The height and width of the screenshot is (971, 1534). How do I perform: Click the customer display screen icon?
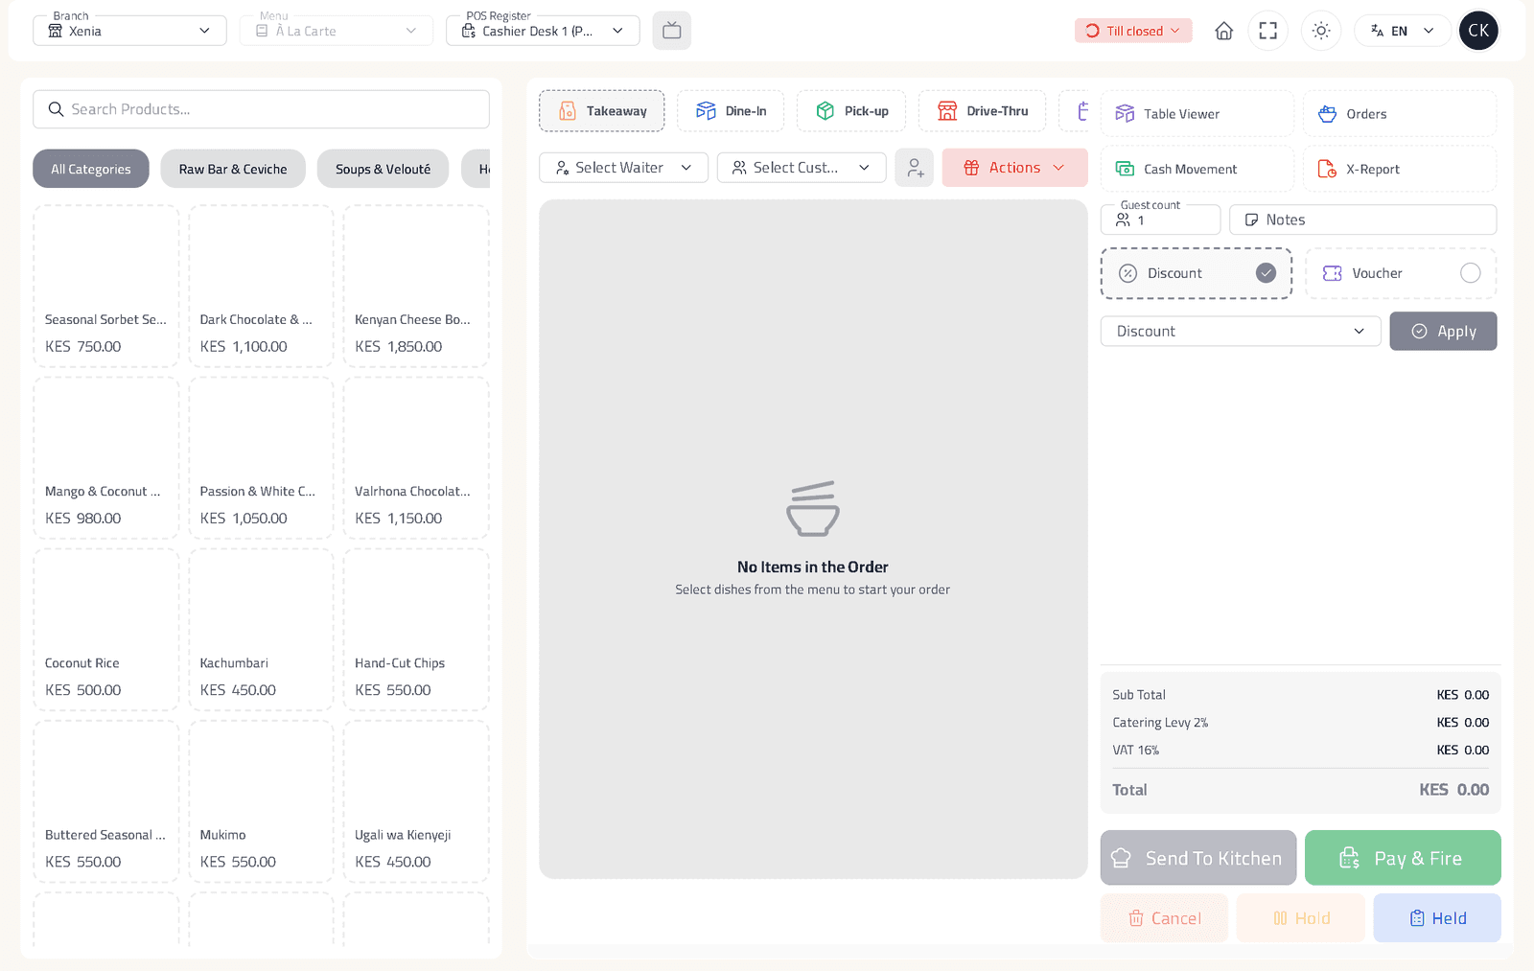tap(672, 31)
